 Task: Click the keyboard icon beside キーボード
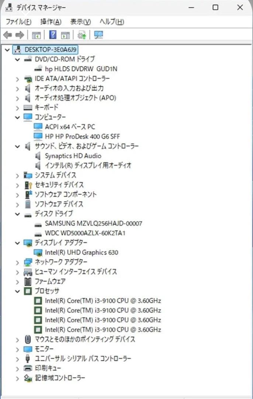coord(28,108)
